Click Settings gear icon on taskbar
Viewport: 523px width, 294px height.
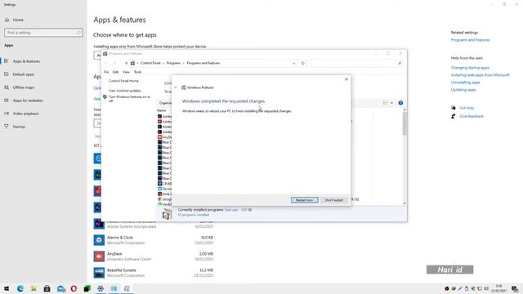[x=101, y=288]
